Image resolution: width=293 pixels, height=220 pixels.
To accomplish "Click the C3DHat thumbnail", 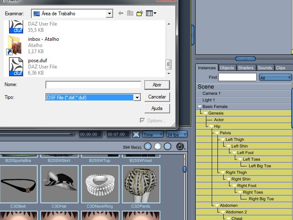I will pyautogui.click(x=59, y=184).
